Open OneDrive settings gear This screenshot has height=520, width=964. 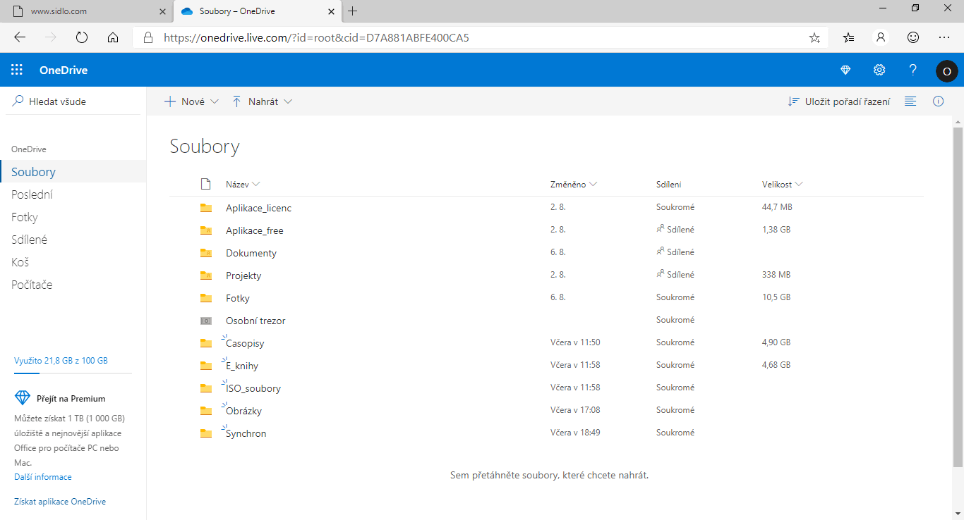tap(879, 70)
